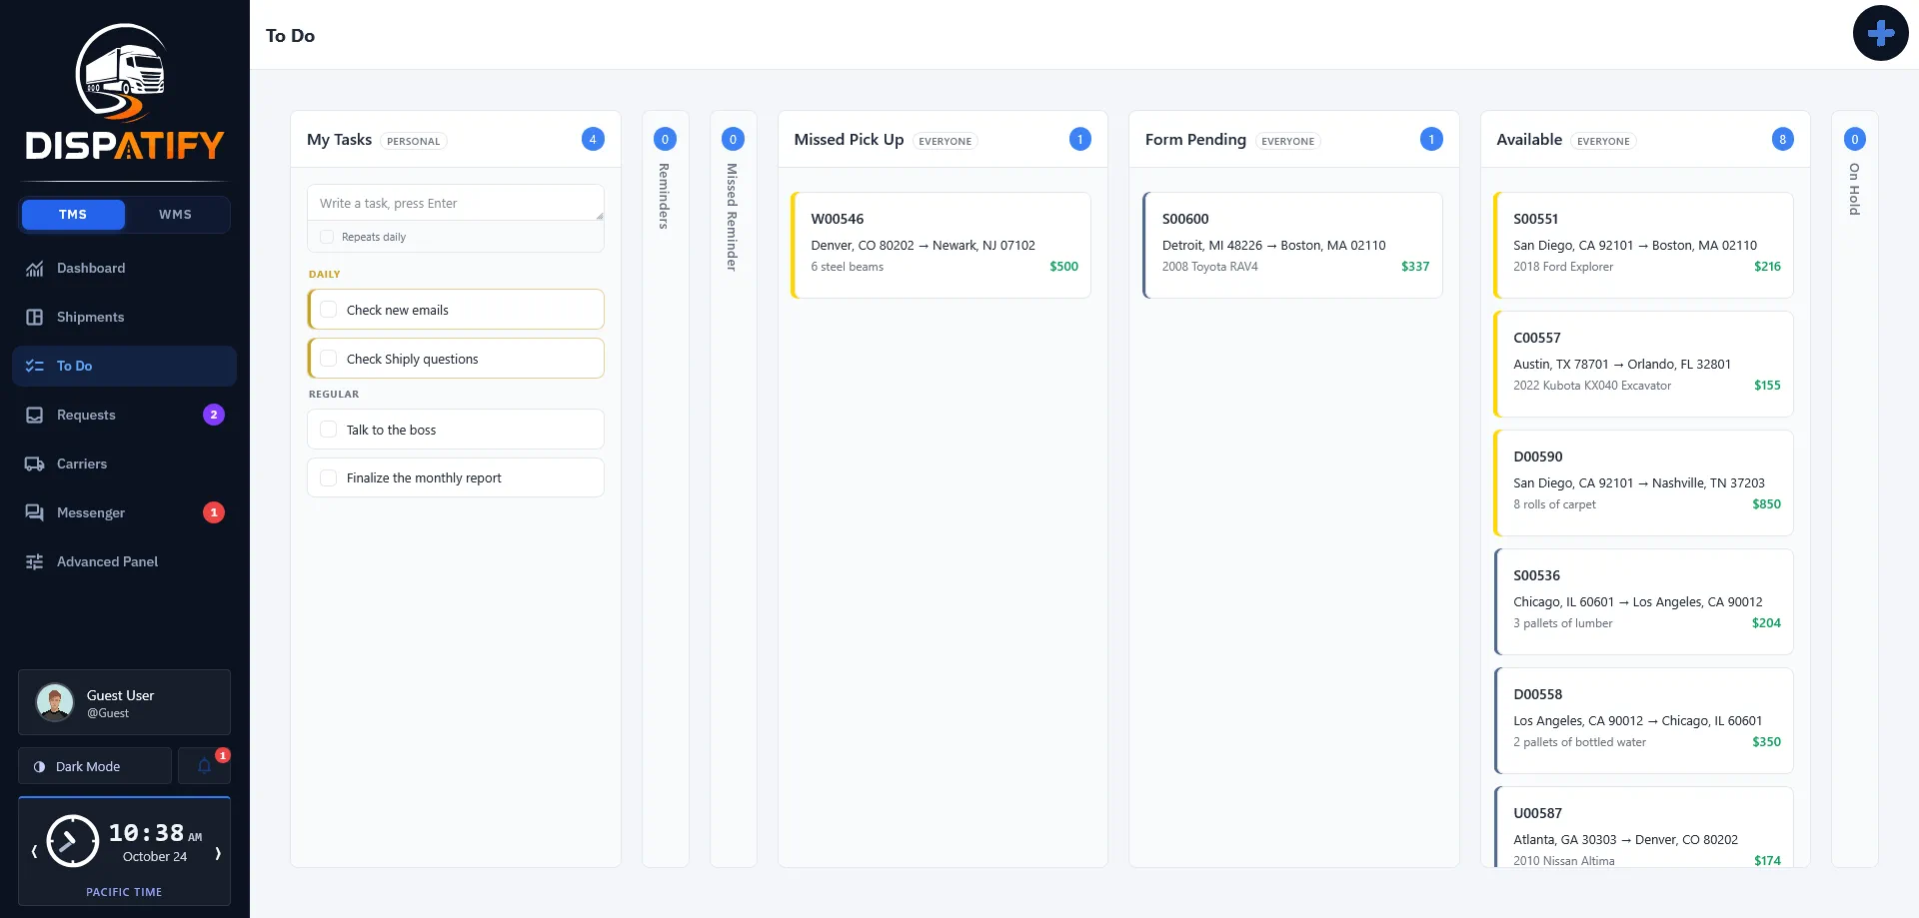Screen dimensions: 1919x918
Task: Go to next time zone arrow
Action: tap(217, 852)
